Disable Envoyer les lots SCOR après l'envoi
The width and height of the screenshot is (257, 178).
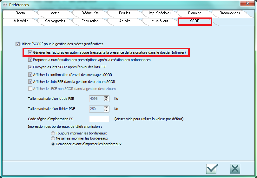(x=30, y=67)
